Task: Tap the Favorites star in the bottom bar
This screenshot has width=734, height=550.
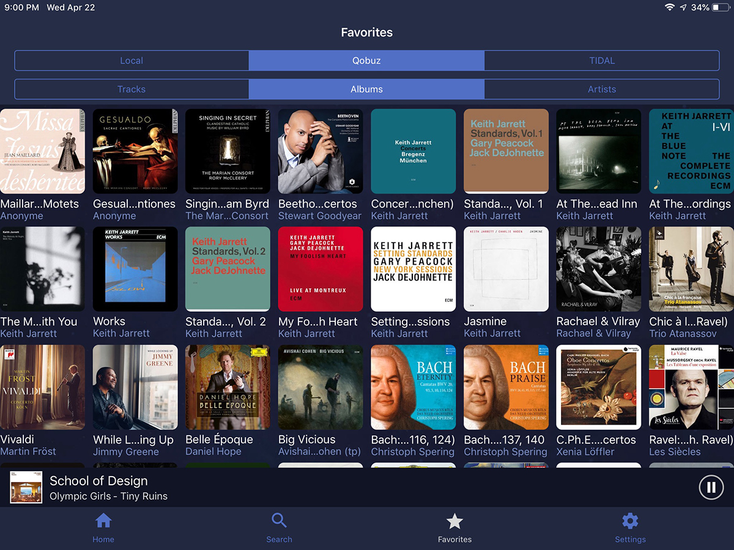Action: 454,521
